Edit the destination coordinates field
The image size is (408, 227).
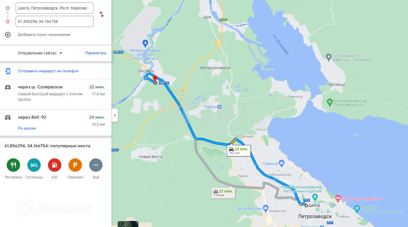coord(55,21)
